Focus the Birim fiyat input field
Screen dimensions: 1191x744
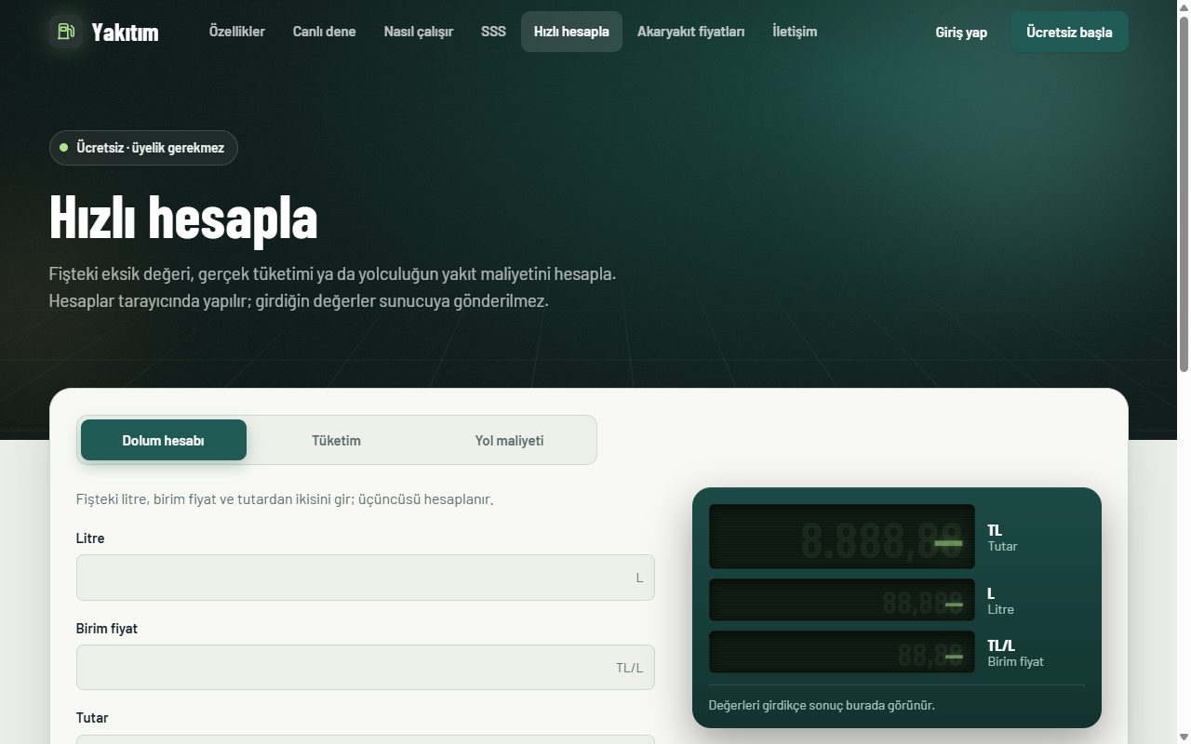pos(366,668)
